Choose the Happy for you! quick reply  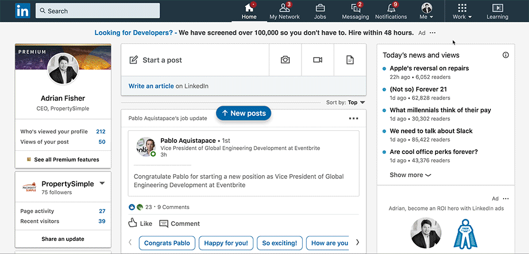coord(226,243)
